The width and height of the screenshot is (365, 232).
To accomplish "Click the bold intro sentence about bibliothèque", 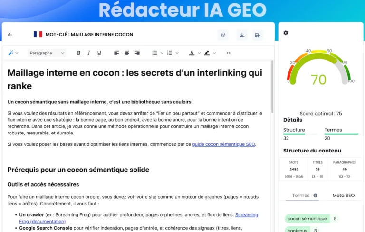I will pyautogui.click(x=100, y=102).
